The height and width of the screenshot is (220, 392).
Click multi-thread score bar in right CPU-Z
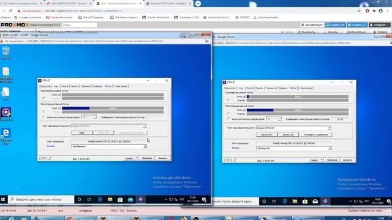(x=298, y=110)
